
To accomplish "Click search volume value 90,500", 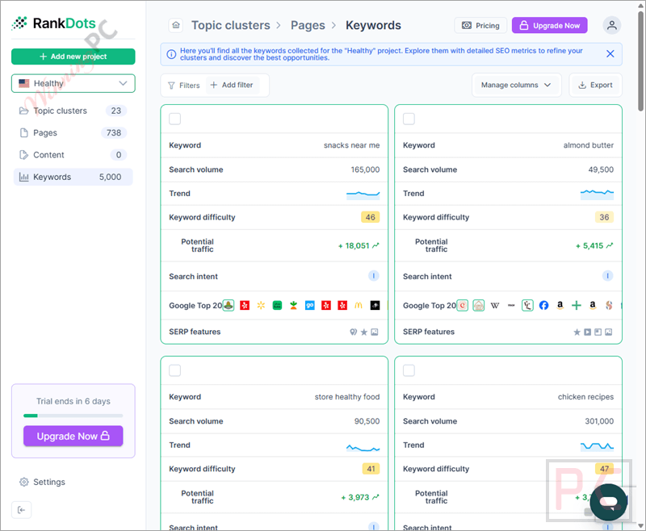I will click(x=367, y=421).
